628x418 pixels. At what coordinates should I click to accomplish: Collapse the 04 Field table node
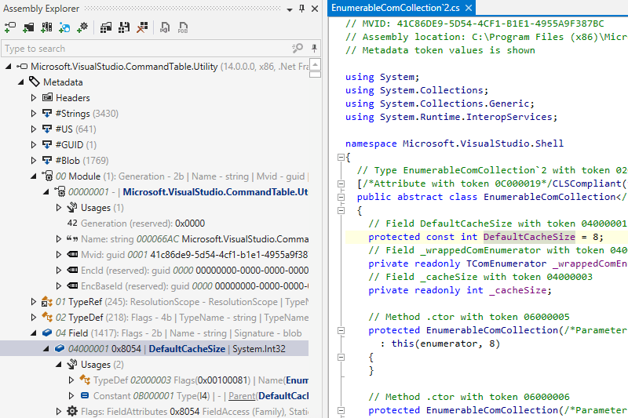34,333
